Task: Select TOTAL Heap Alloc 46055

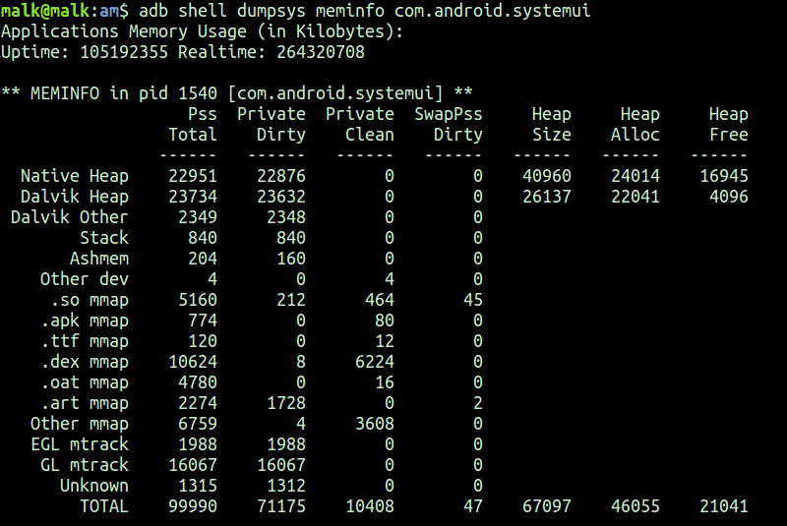Action: coord(635,506)
